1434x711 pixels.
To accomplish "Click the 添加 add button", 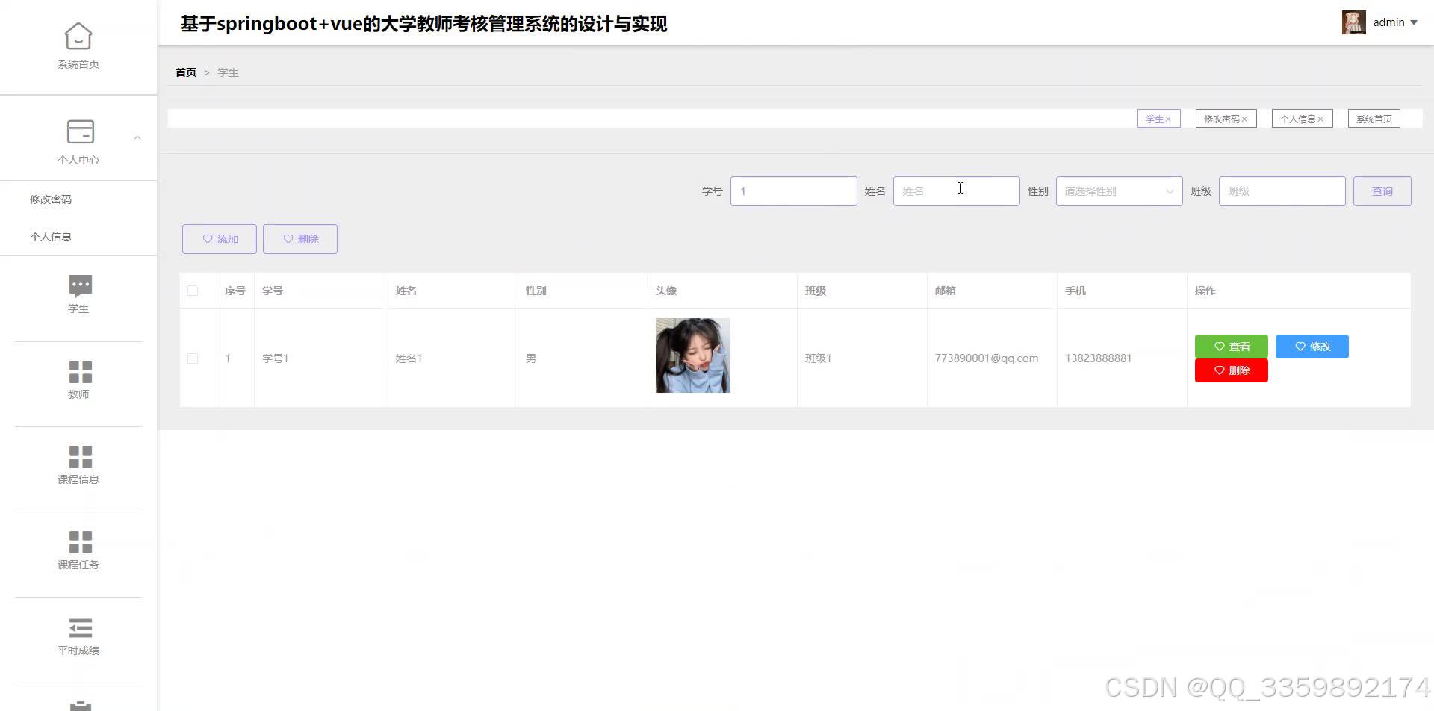I will pyautogui.click(x=220, y=239).
